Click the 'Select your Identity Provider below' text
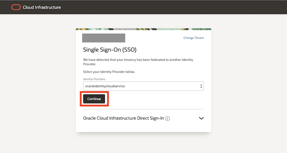The width and height of the screenshot is (287, 153). [114, 72]
